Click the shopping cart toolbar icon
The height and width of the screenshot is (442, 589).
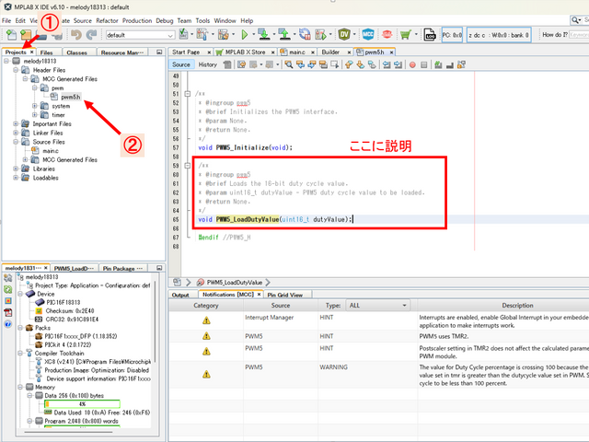point(405,35)
